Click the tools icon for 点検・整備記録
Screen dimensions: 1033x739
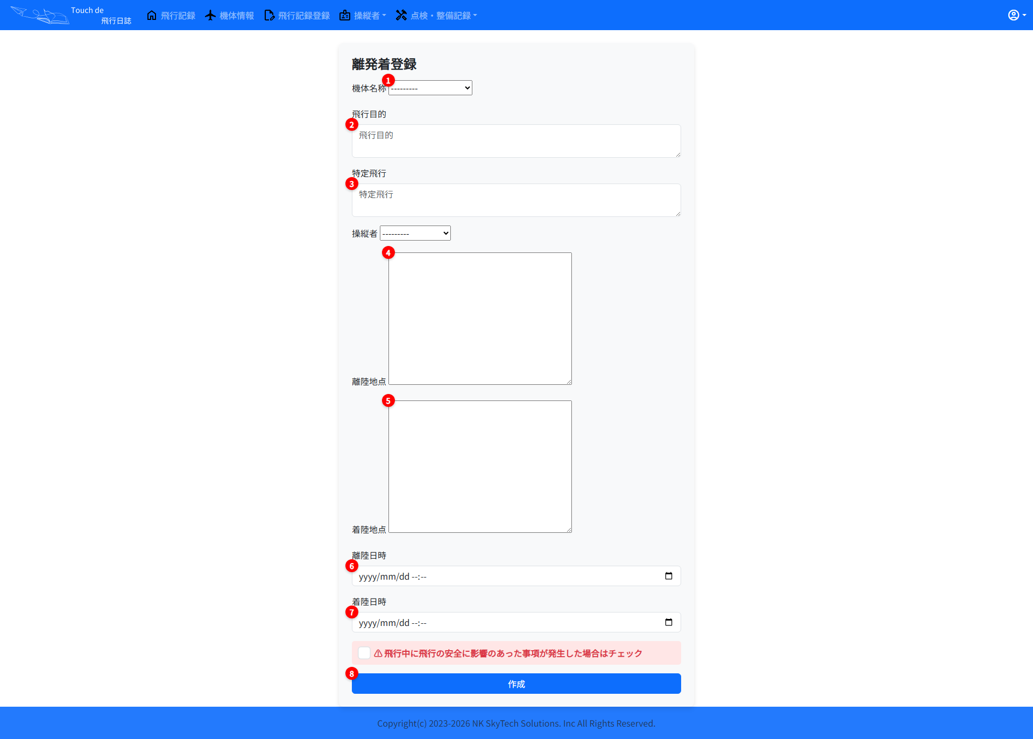point(401,15)
